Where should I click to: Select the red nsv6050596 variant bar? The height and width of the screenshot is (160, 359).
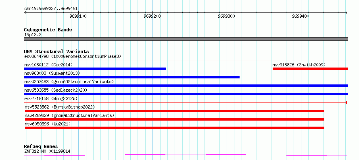point(175,128)
